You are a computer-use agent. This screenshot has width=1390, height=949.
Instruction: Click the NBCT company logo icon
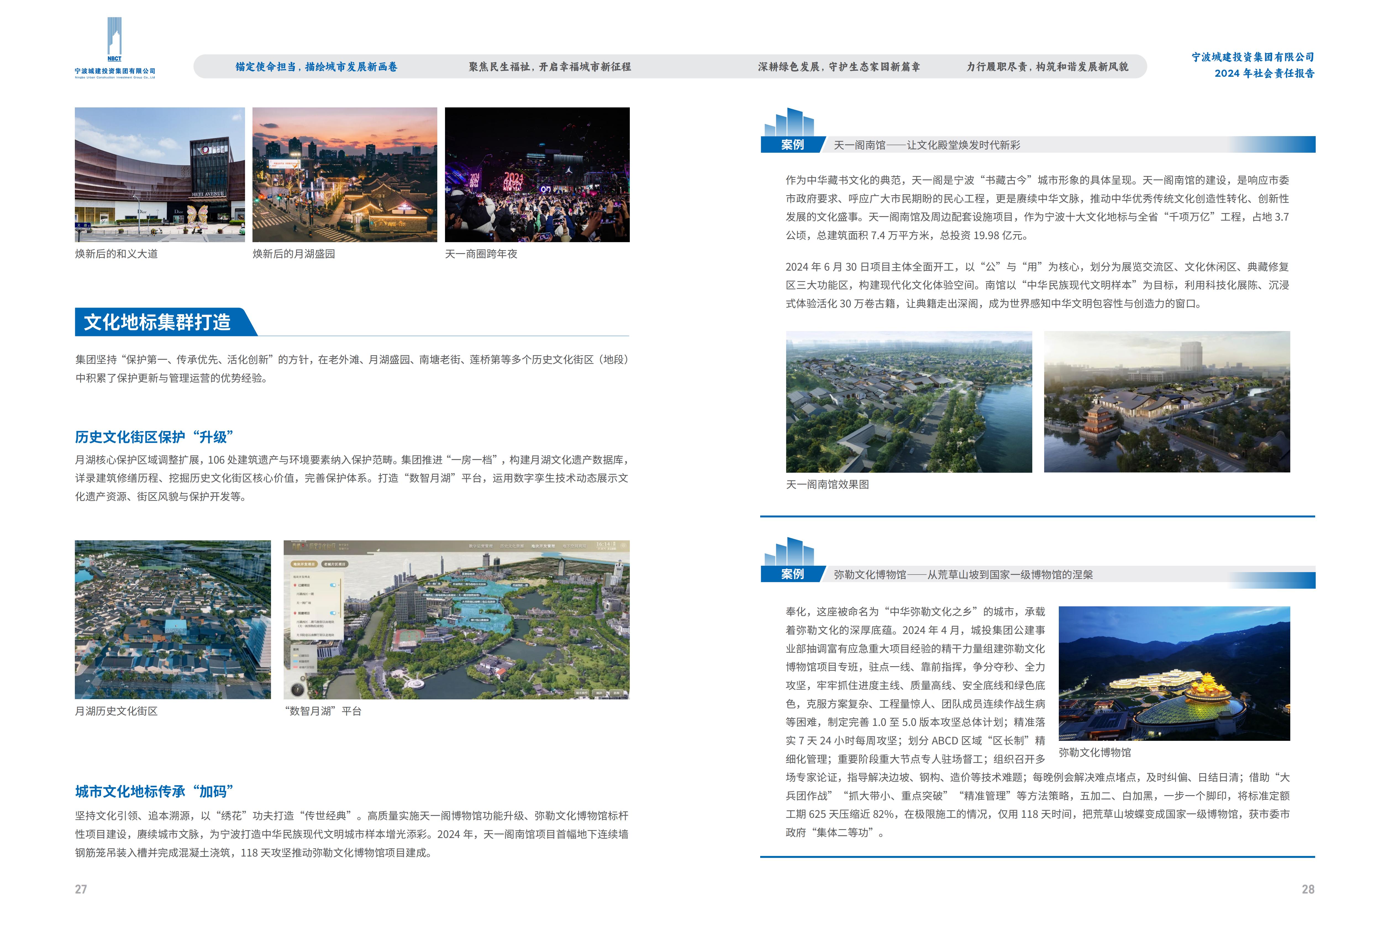114,38
